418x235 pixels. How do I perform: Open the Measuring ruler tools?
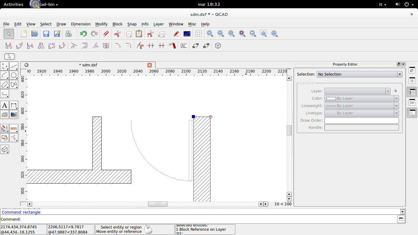(14, 129)
